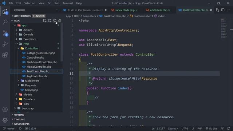Click the VS Code logo icon in the title bar
Viewport: 233px width, 131px height.
pos(4,3)
